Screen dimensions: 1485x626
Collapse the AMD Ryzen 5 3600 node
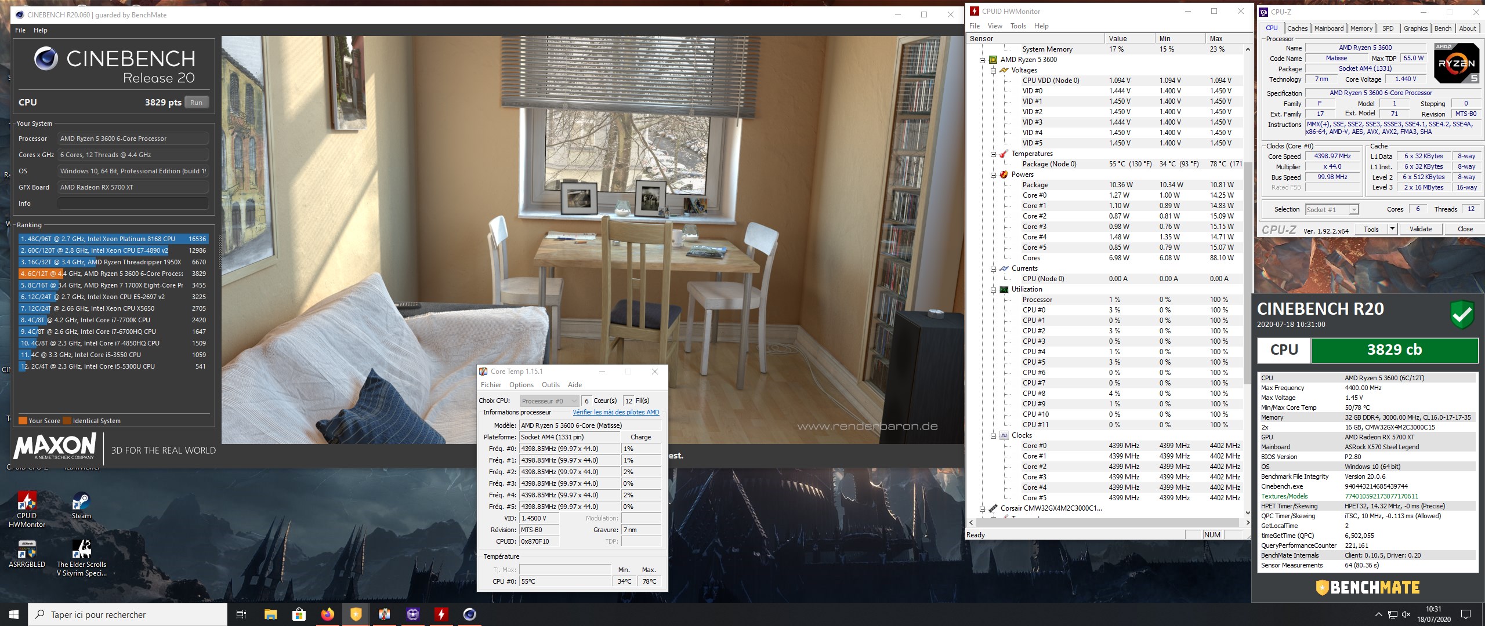(x=983, y=60)
